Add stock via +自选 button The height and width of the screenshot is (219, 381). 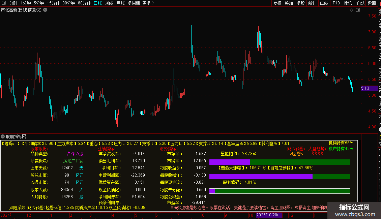[x=360, y=3]
